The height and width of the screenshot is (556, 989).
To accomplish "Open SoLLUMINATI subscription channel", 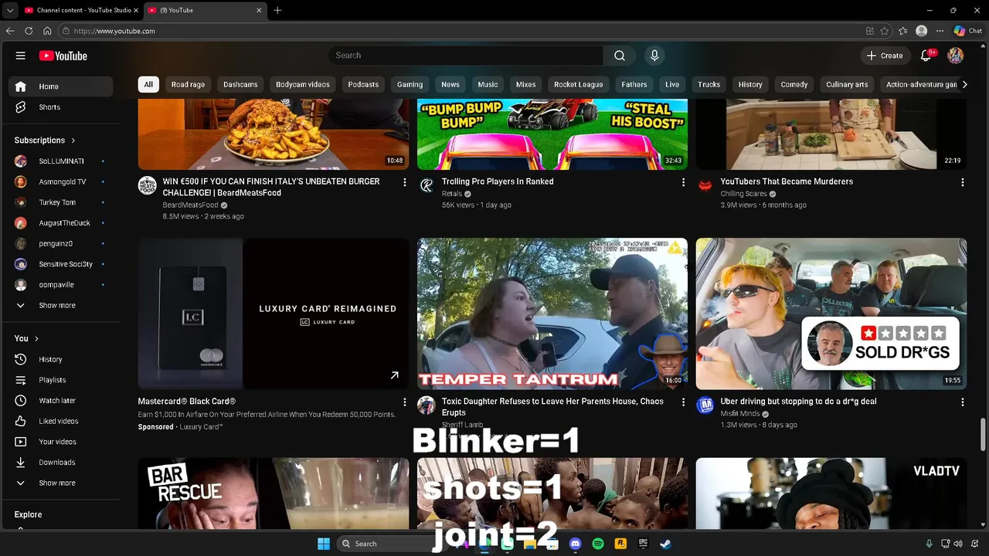I will (62, 161).
